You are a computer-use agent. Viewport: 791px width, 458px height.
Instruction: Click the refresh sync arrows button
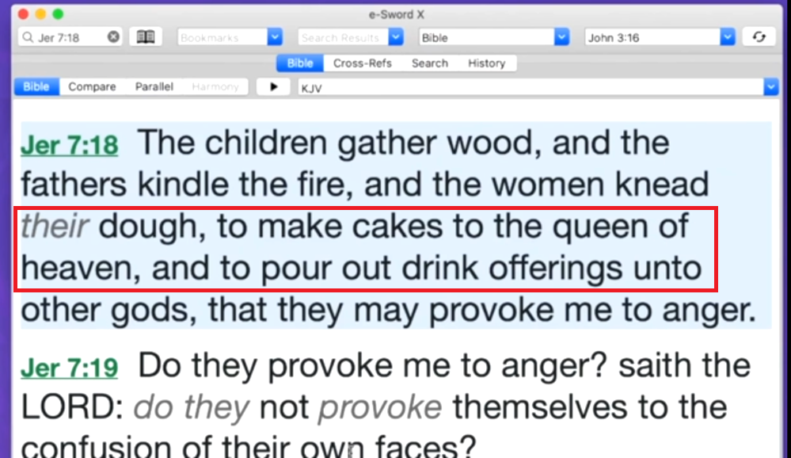[x=759, y=37]
